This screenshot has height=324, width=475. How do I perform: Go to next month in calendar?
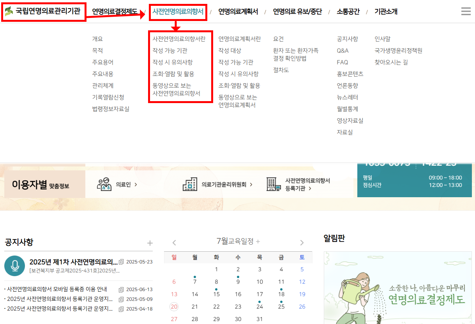click(x=302, y=243)
